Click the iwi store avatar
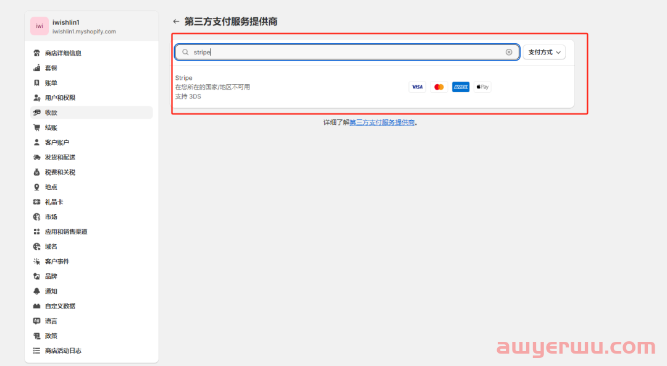The height and width of the screenshot is (366, 667). 39,26
